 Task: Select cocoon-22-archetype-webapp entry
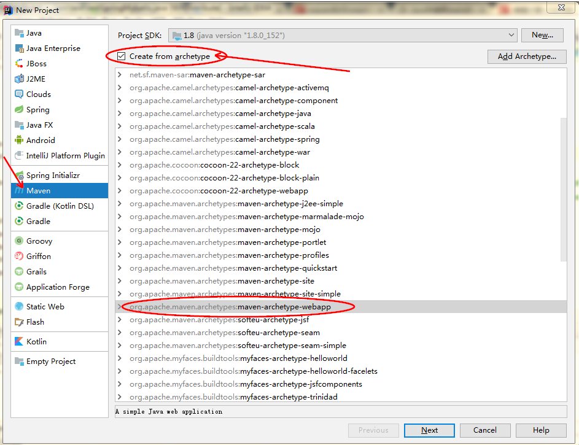pos(341,191)
